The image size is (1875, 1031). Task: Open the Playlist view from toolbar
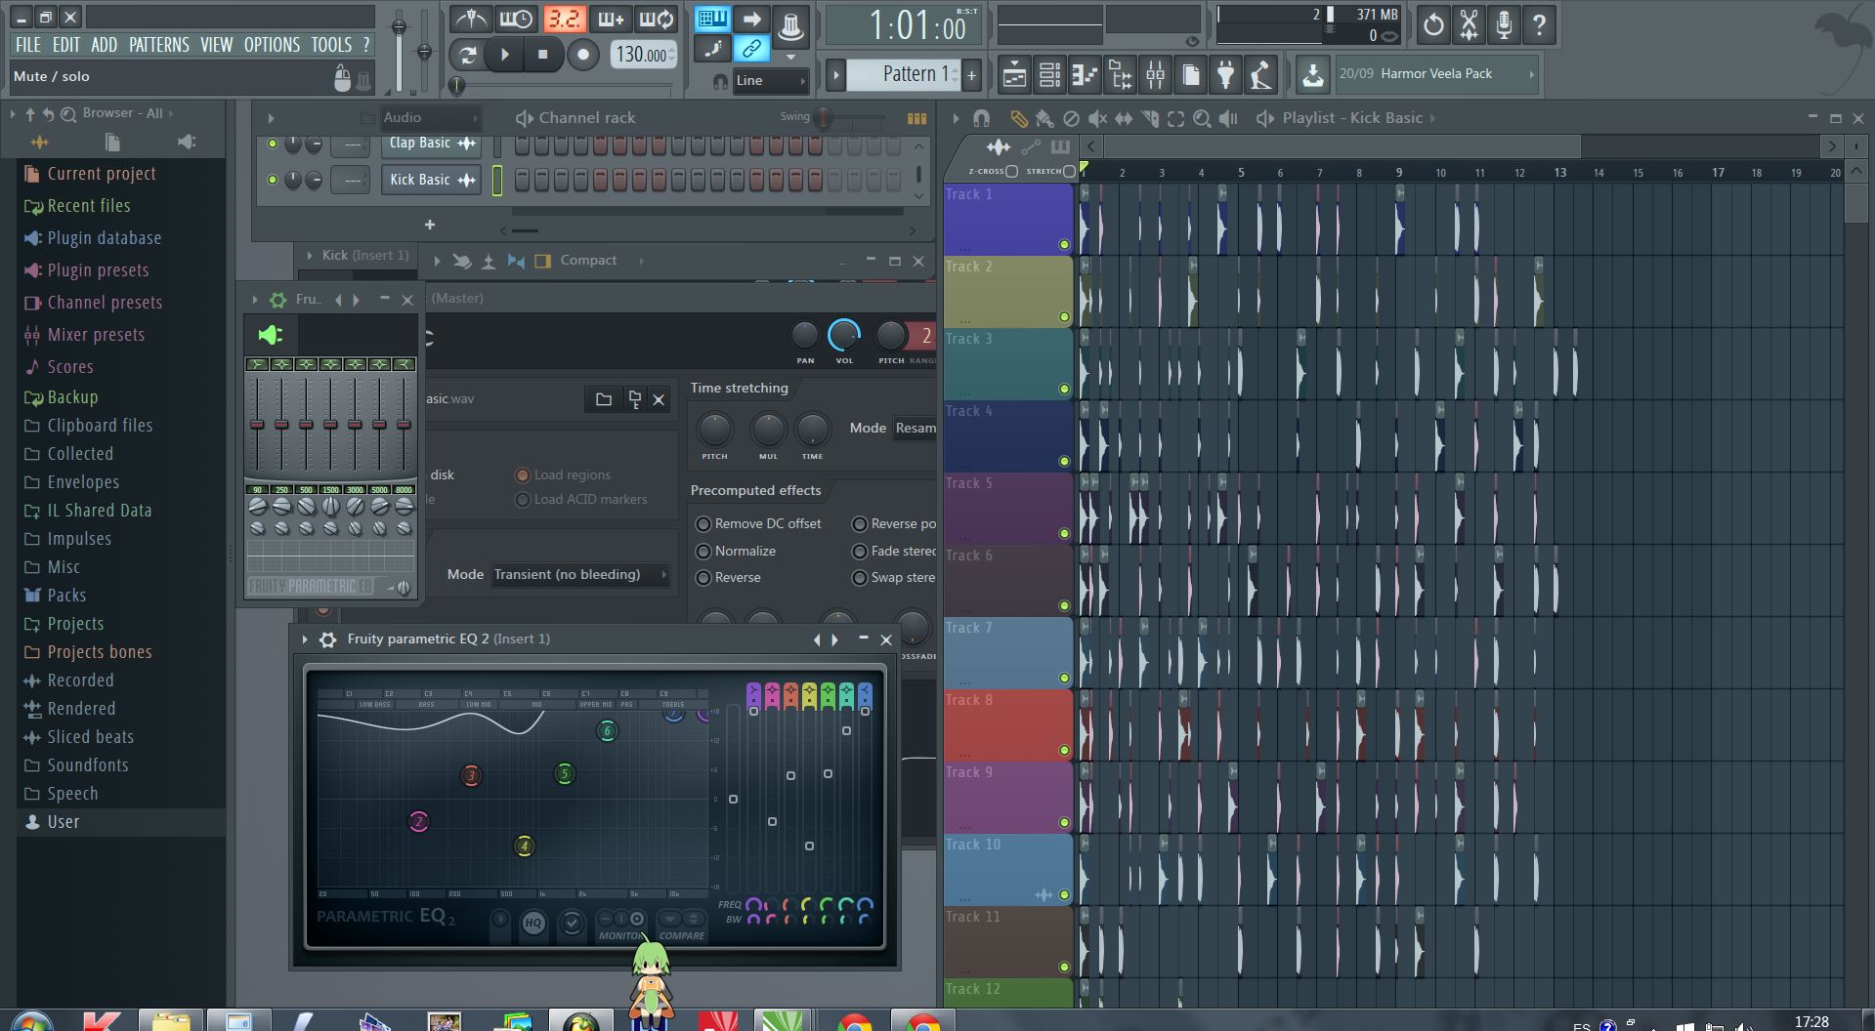point(1014,74)
